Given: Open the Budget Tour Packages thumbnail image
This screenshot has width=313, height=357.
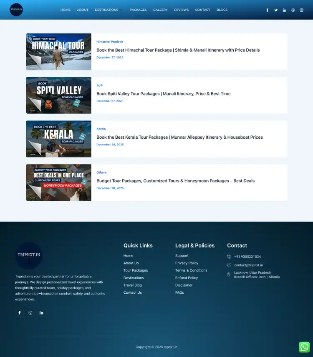Looking at the screenshot, I should click(x=58, y=182).
